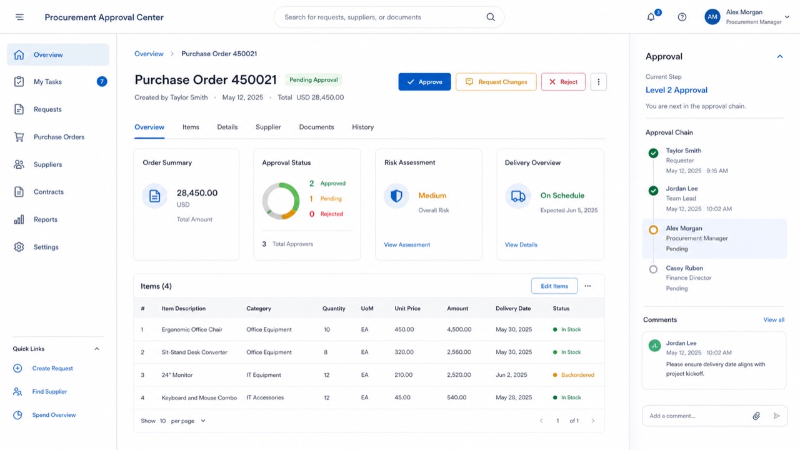This screenshot has width=800, height=450.
Task: Open the account menu chevron beside Alex Morgan
Action: [x=787, y=17]
